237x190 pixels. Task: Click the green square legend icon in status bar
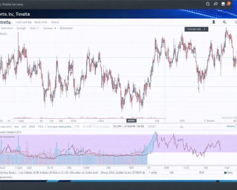225,173
